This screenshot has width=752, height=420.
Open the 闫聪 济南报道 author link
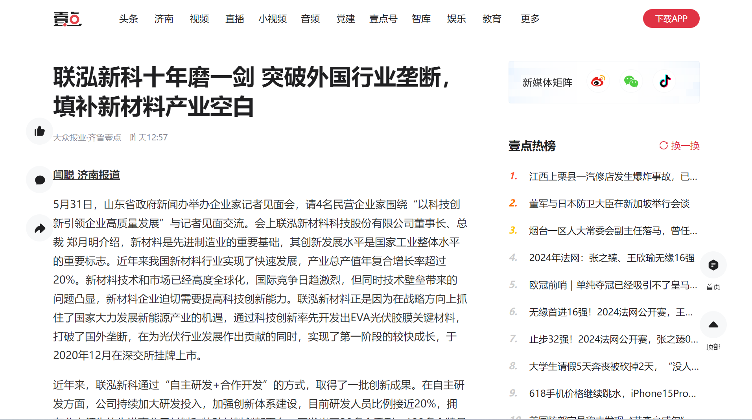pos(87,175)
